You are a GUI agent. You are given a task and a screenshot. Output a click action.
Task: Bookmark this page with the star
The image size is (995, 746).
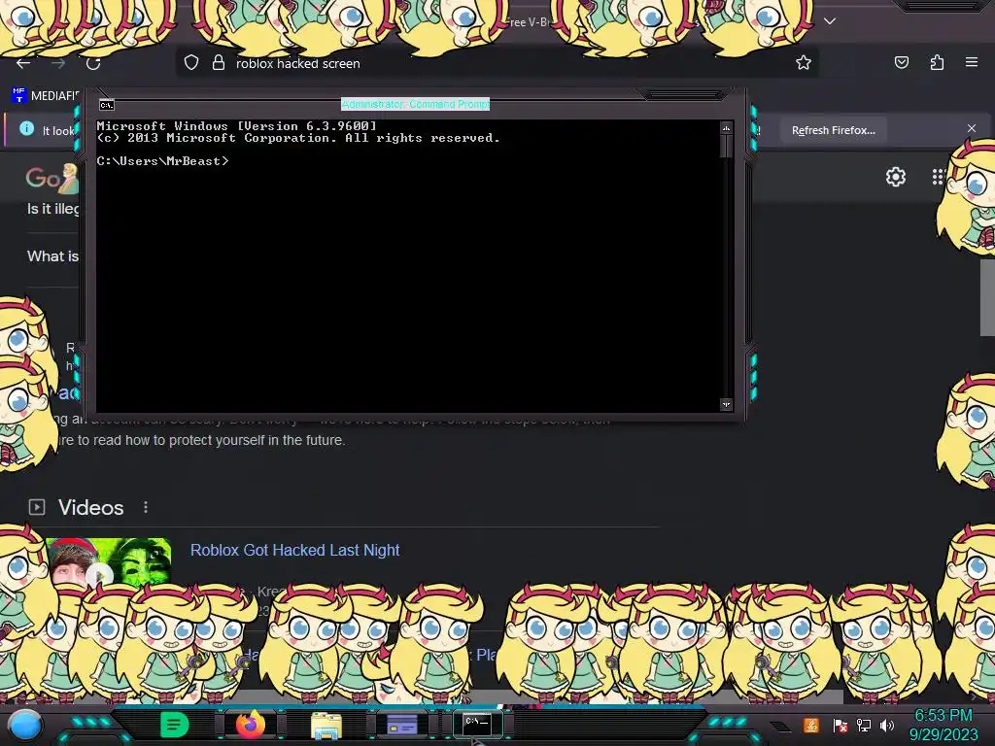click(x=804, y=62)
